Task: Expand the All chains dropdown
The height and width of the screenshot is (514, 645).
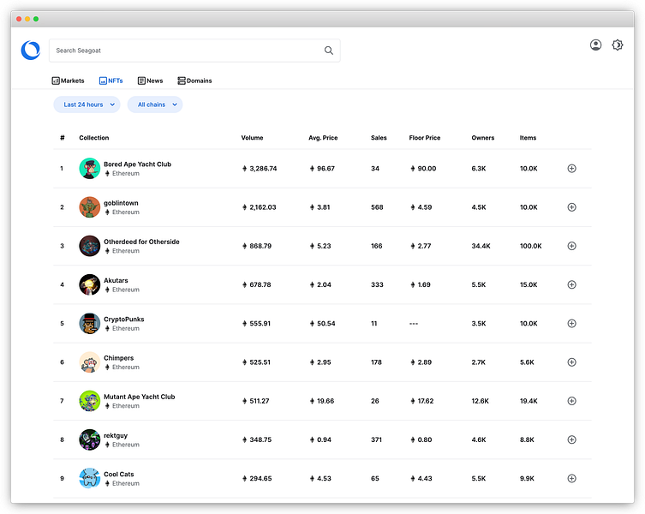Action: click(155, 105)
